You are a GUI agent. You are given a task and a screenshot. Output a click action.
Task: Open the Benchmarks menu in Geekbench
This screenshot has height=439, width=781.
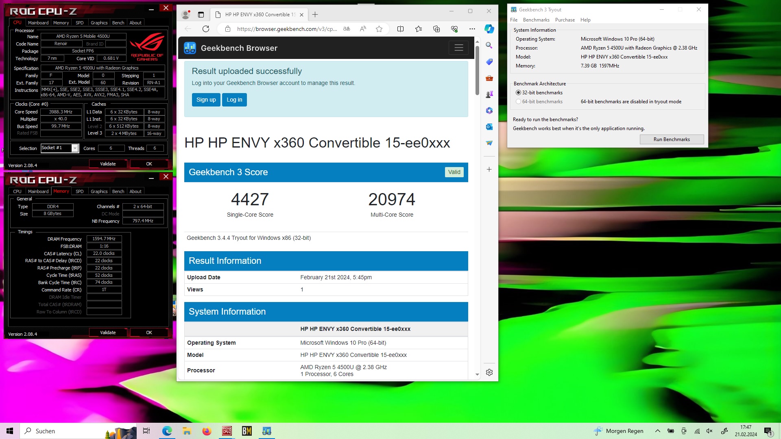tap(536, 20)
